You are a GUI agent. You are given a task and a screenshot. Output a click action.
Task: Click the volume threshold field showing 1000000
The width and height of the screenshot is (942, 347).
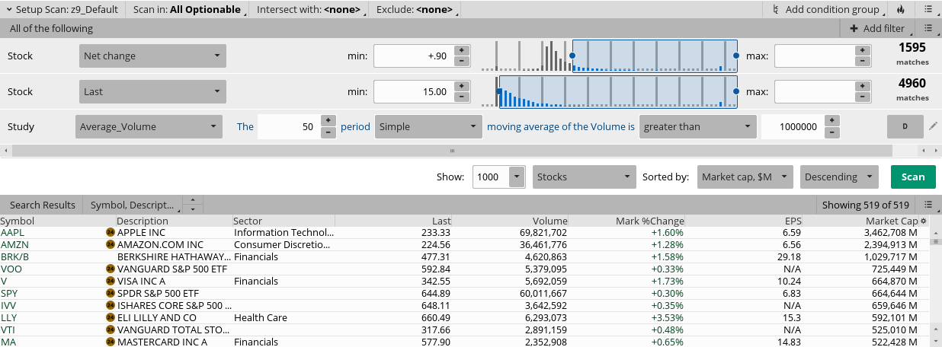click(x=793, y=126)
